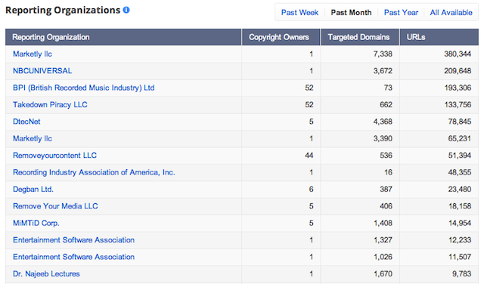Screen dimensions: 484x284
Task: Open the NBCUNIVERSAL organization link
Action: (x=42, y=71)
